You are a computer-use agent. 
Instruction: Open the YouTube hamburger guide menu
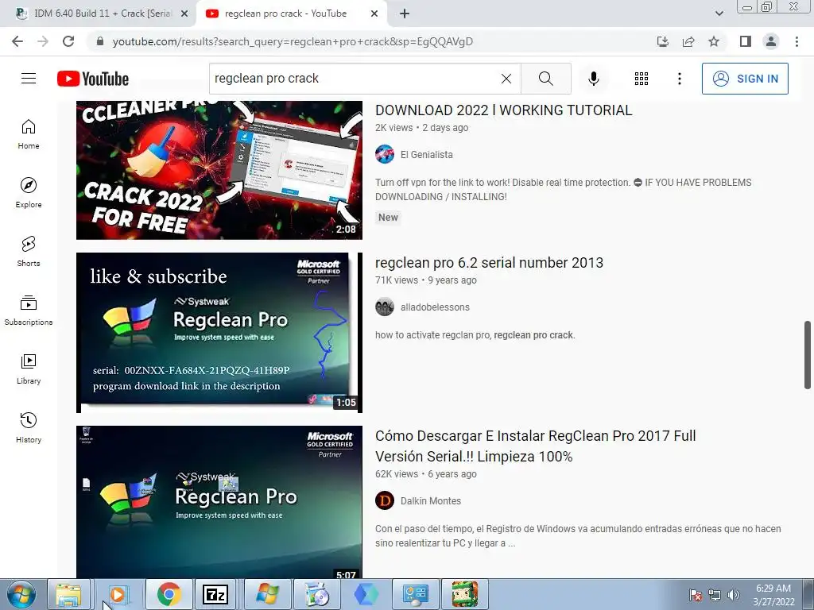pyautogui.click(x=29, y=79)
